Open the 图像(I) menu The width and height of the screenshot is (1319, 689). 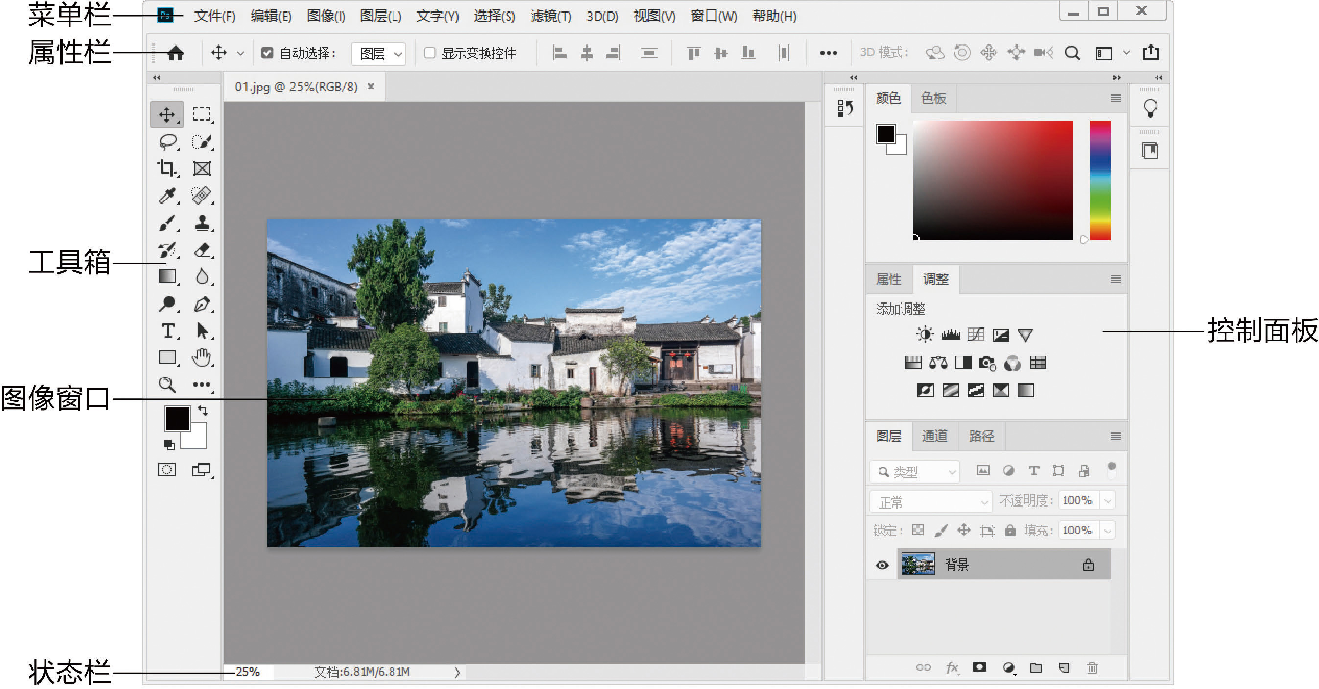325,16
